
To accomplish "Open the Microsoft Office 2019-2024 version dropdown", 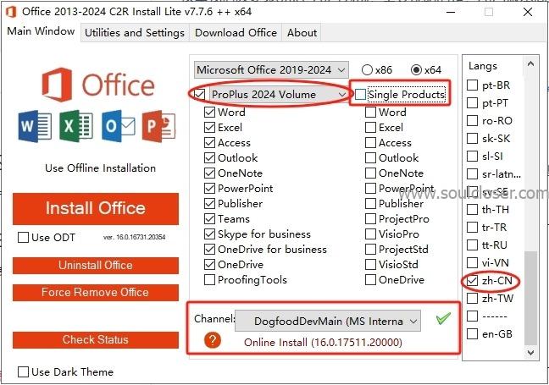I will coord(271,70).
